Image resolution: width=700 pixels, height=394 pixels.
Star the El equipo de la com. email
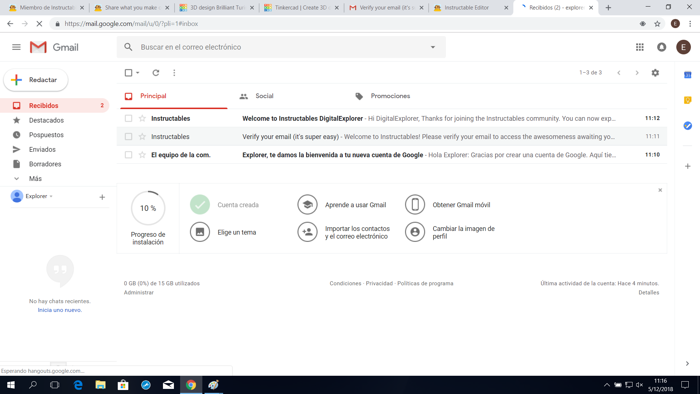pyautogui.click(x=142, y=155)
